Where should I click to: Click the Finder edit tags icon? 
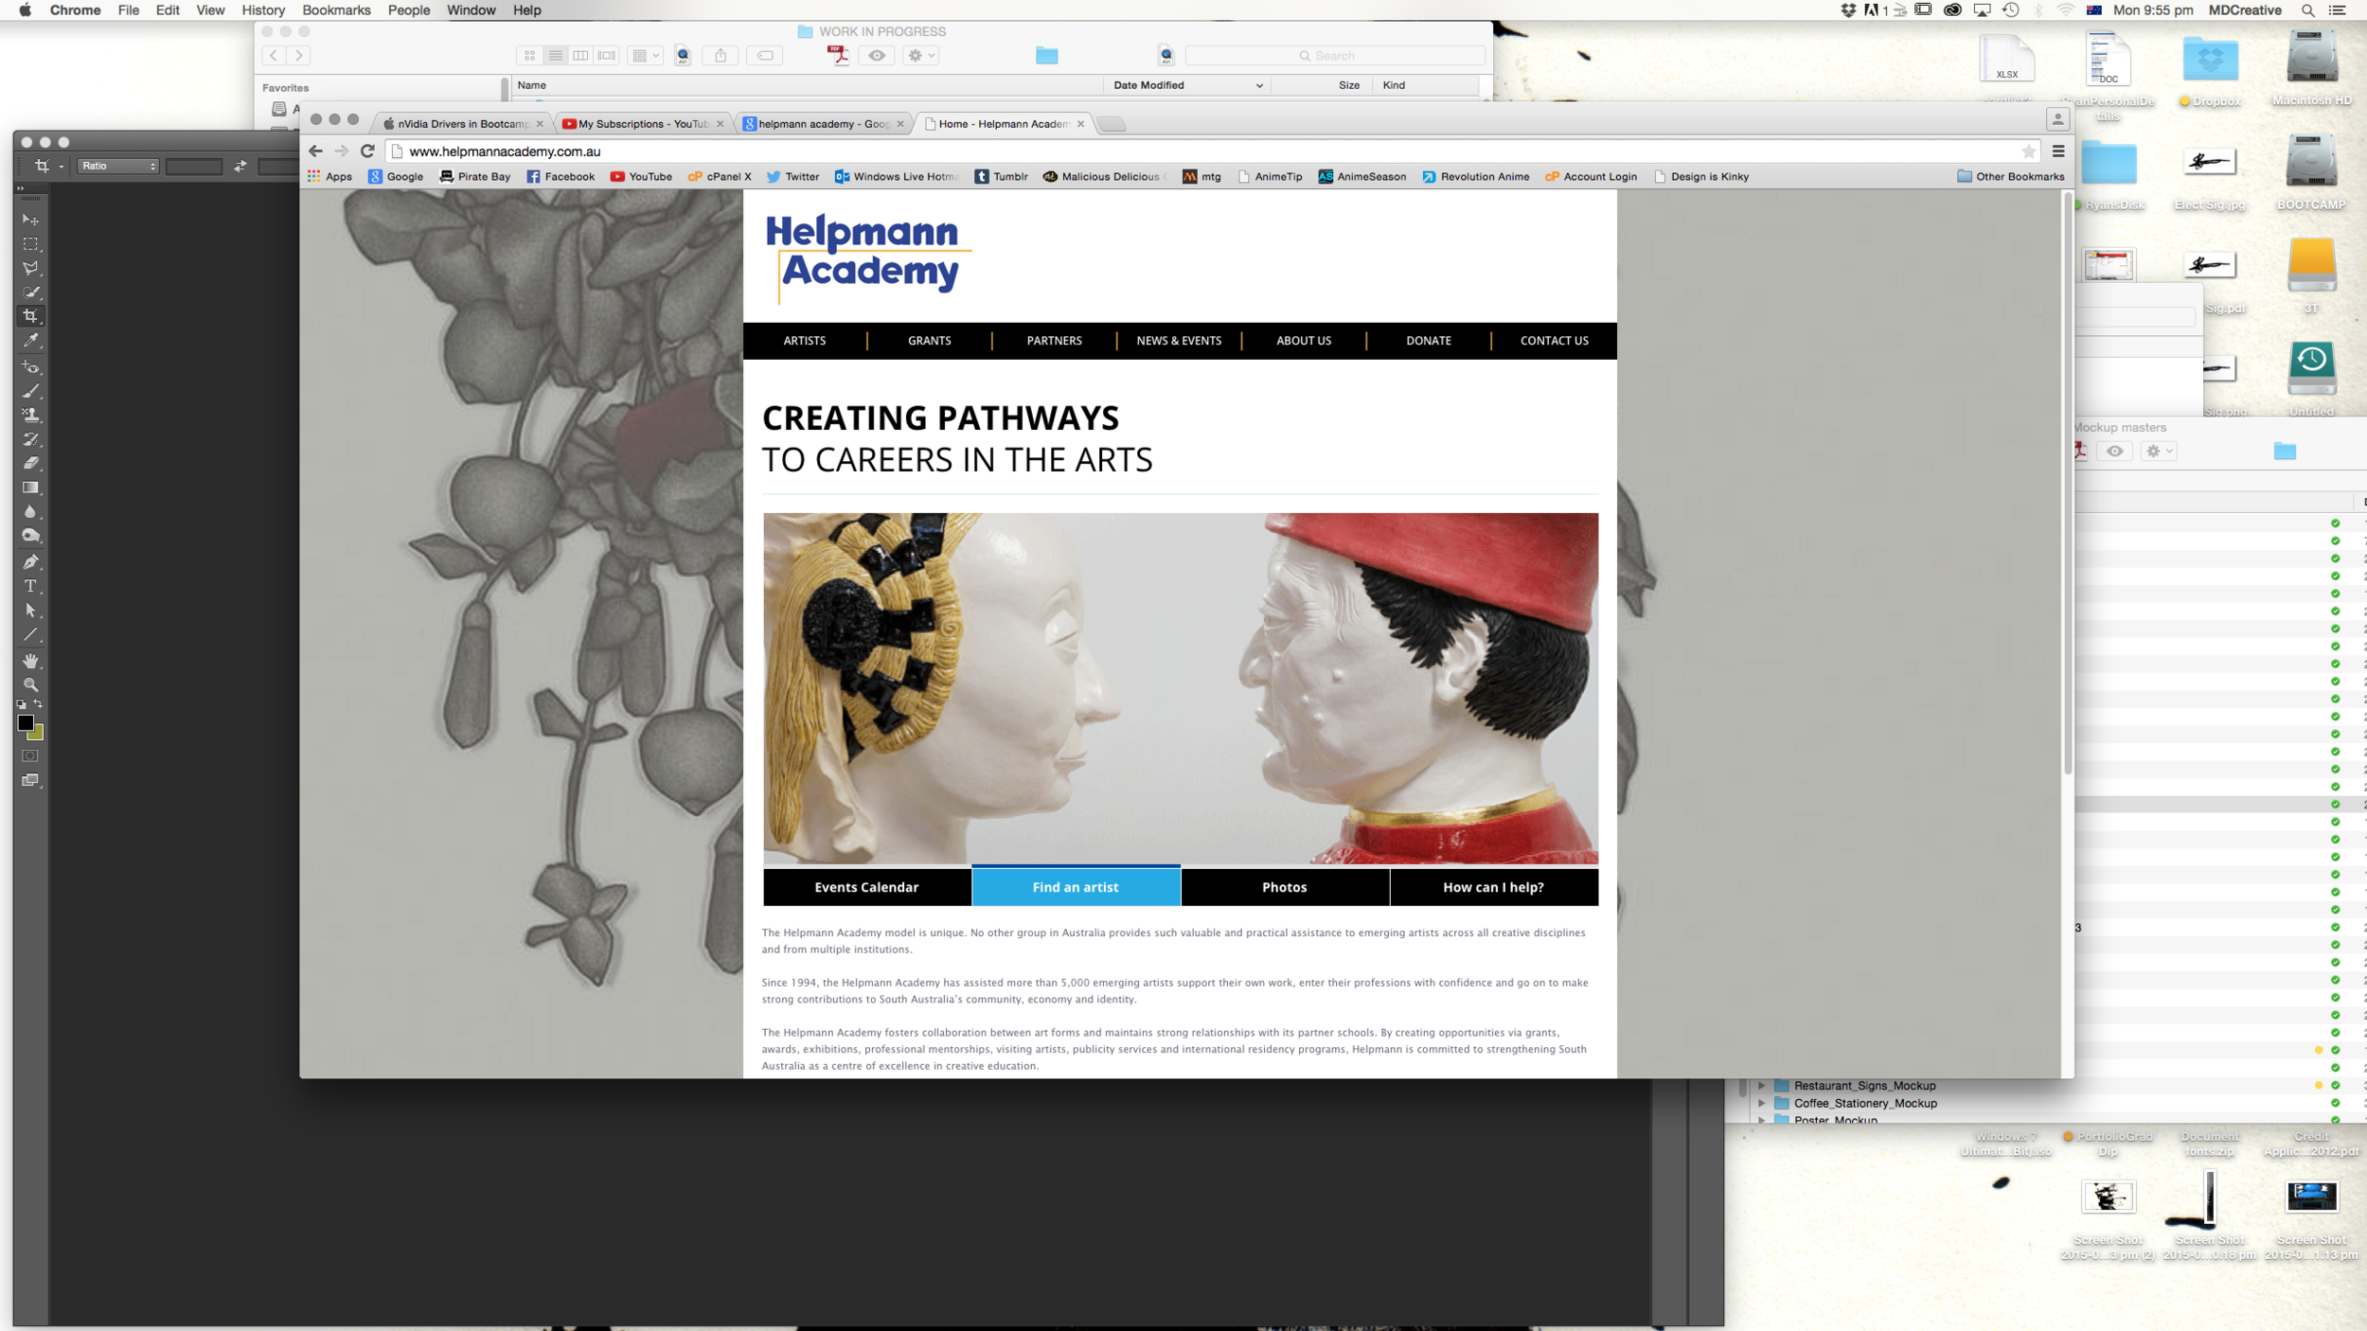point(765,55)
